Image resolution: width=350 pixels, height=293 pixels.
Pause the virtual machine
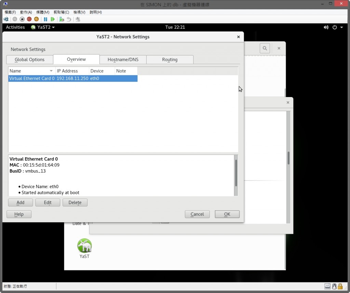(x=45, y=19)
